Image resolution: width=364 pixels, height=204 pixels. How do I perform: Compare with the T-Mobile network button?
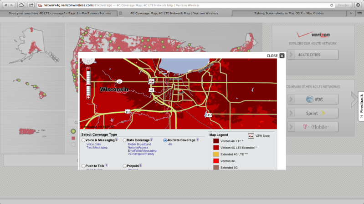pos(313,127)
